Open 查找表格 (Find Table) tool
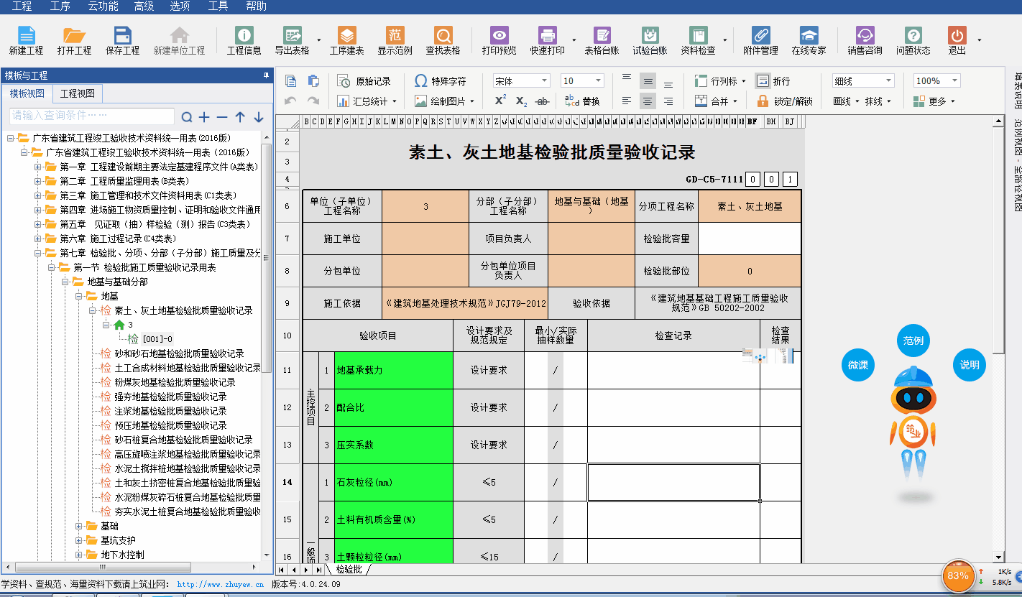 [443, 40]
